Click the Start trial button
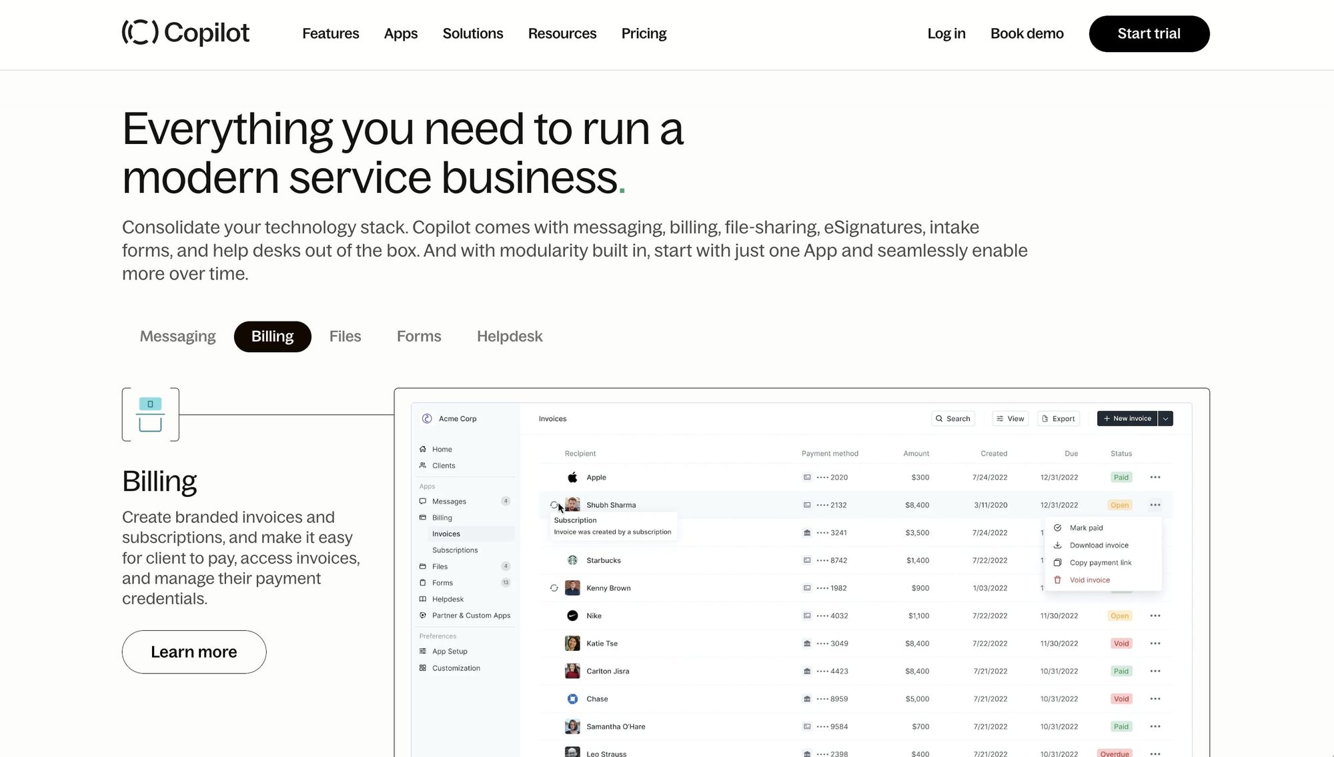The height and width of the screenshot is (757, 1334). pos(1149,33)
